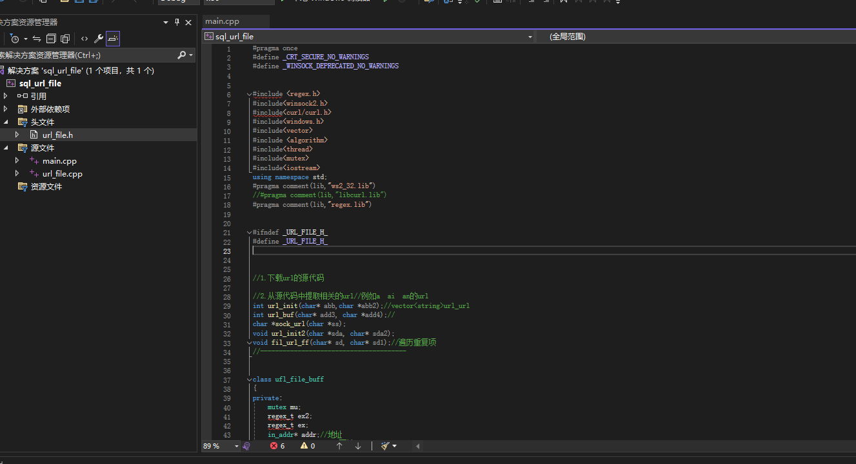Click the url_file.h header file icon
This screenshot has height=464, width=856.
pos(34,135)
